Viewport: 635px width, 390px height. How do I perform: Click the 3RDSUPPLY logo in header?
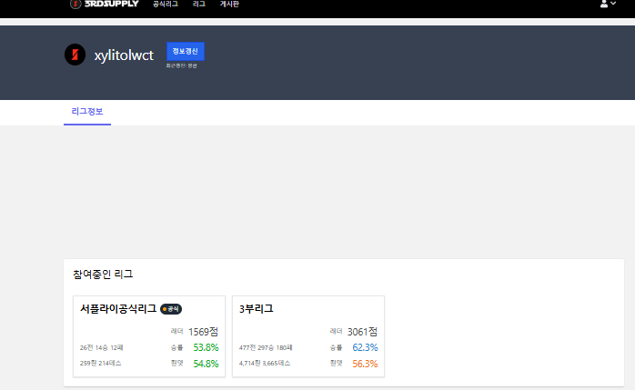click(105, 4)
